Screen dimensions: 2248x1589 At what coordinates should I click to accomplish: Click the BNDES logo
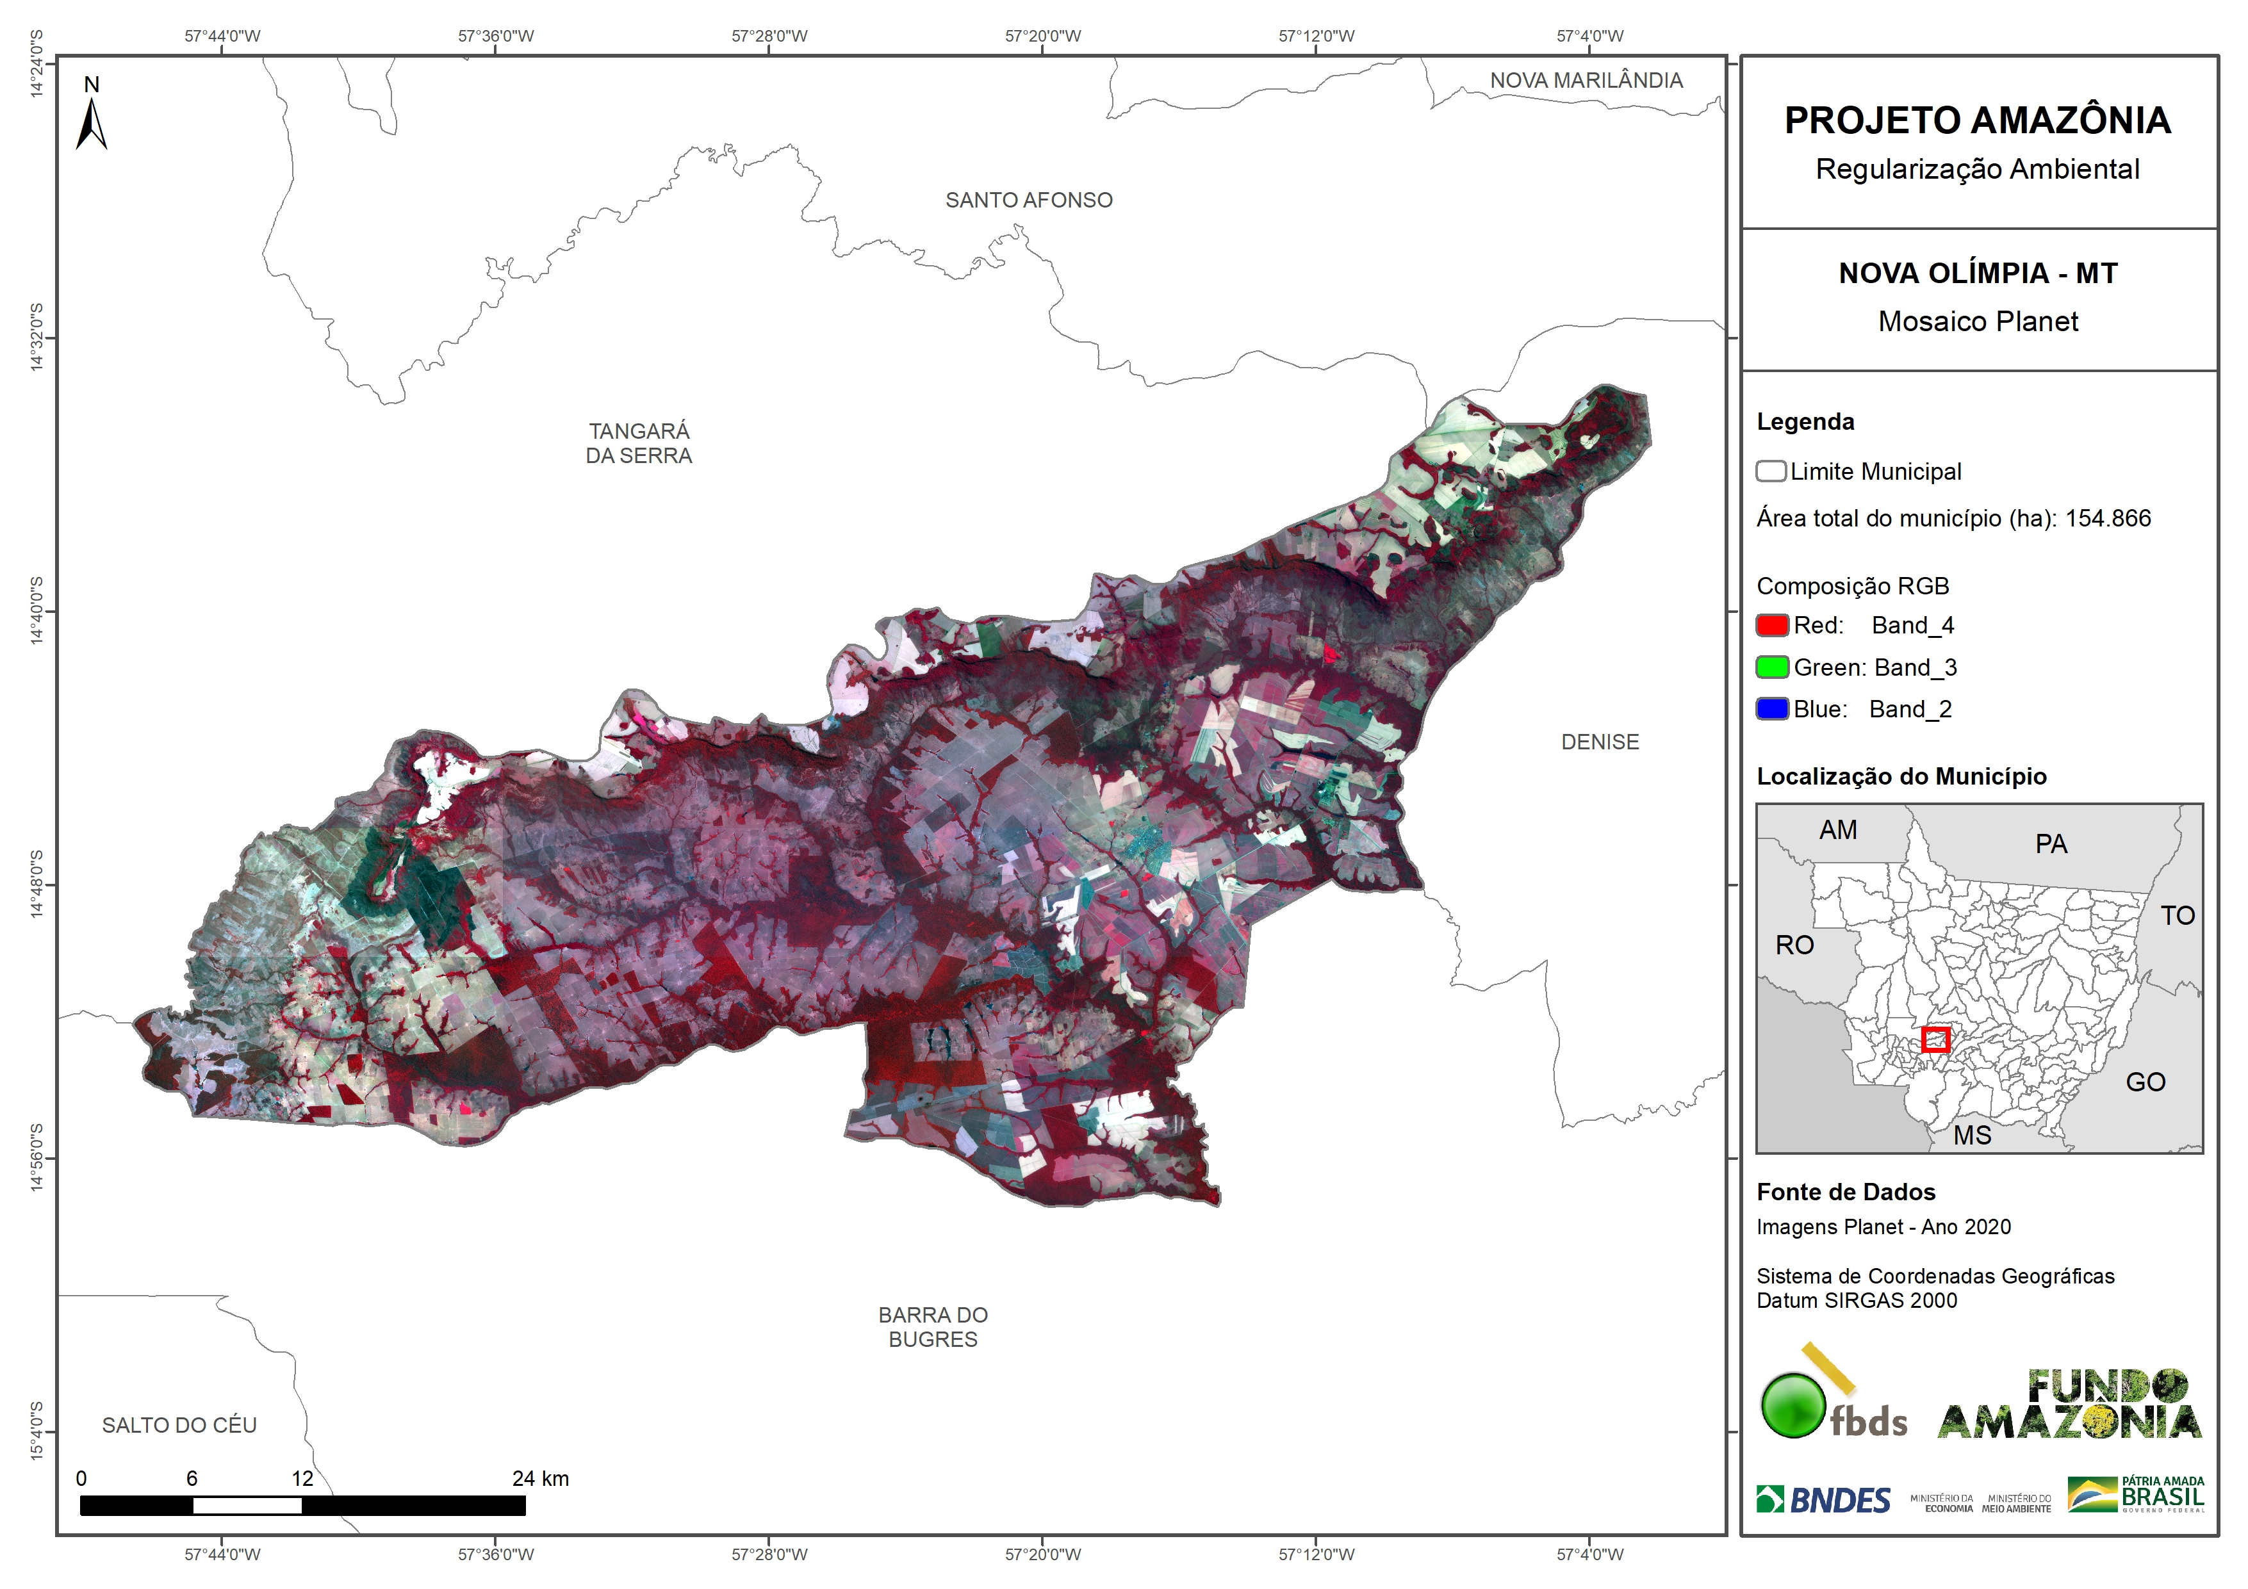tap(1823, 1500)
